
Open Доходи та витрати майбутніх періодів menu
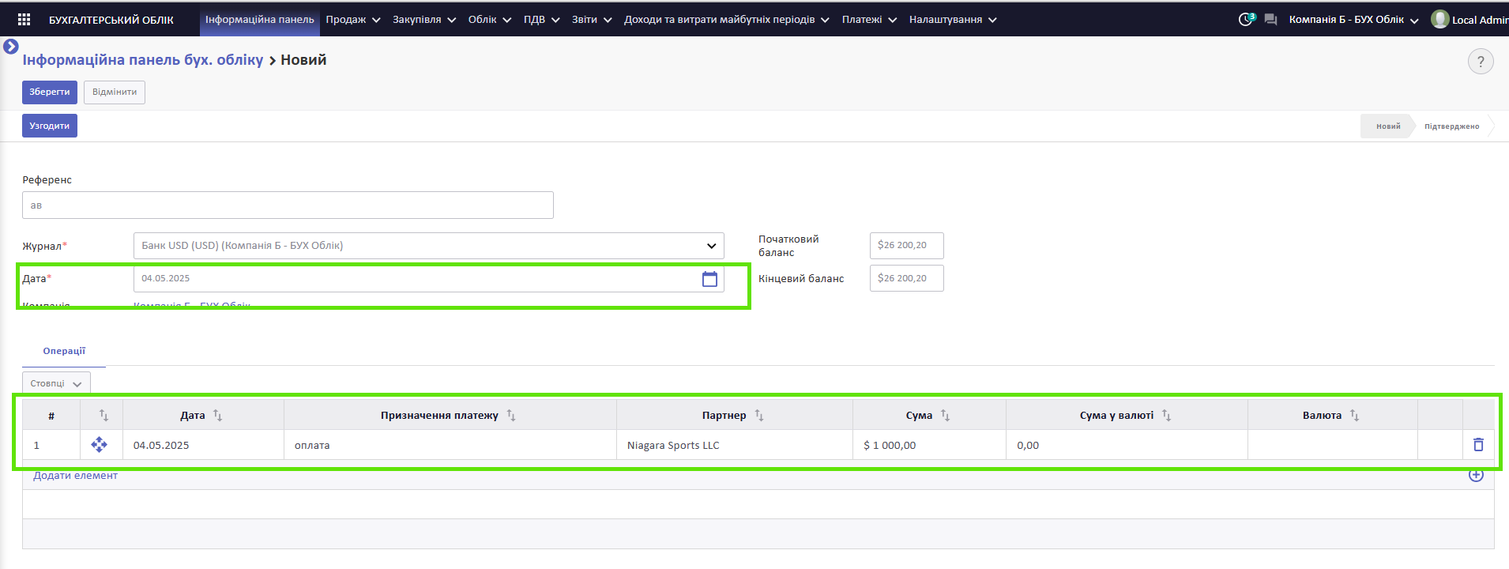tap(727, 20)
